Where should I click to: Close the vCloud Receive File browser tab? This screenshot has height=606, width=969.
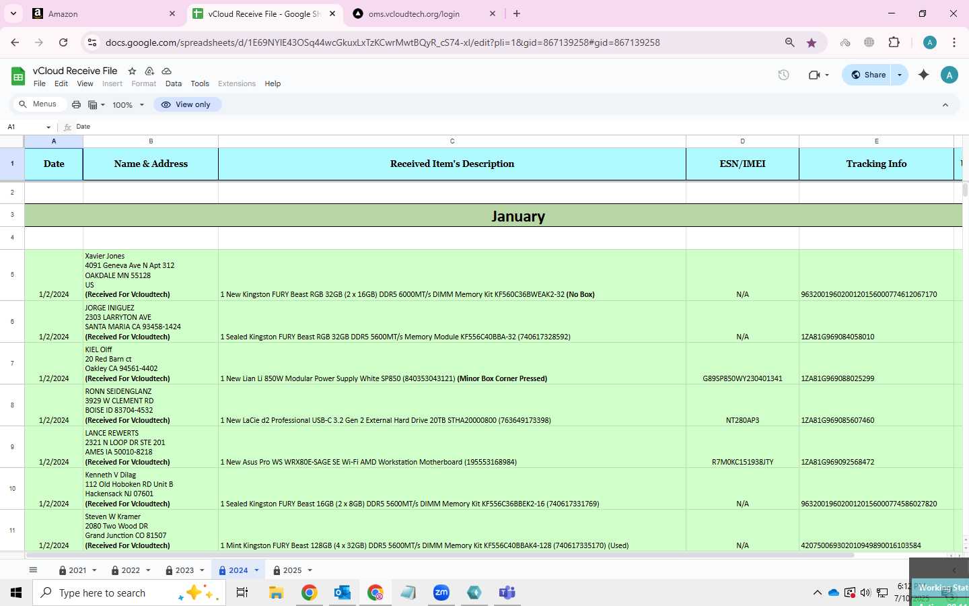pyautogui.click(x=332, y=13)
